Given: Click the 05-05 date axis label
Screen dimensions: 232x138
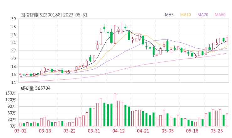Looking at the screenshot, I should coord(167,131).
